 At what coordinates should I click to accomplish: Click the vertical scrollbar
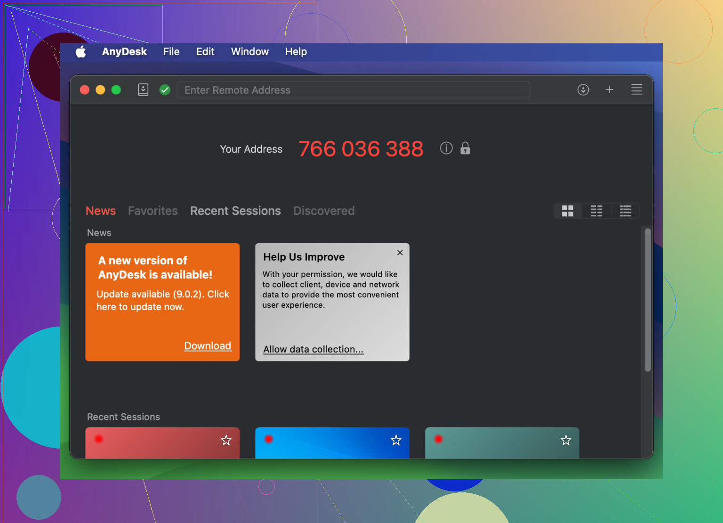pos(648,300)
